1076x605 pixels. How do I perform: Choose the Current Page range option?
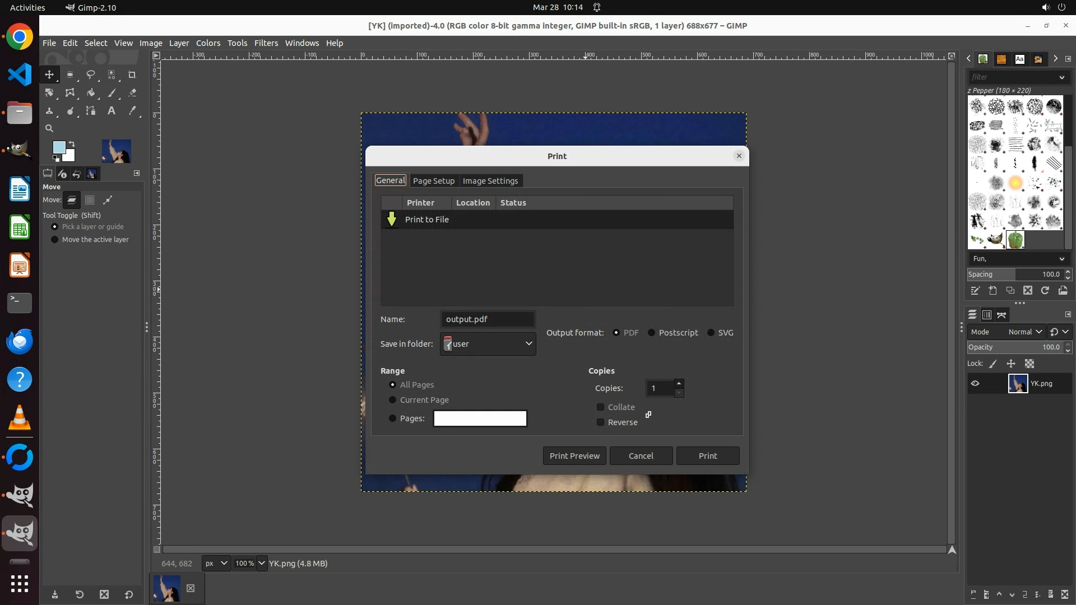(x=392, y=400)
